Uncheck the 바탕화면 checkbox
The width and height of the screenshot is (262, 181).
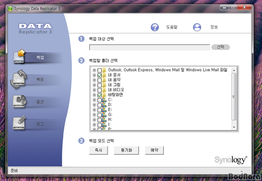[100, 95]
